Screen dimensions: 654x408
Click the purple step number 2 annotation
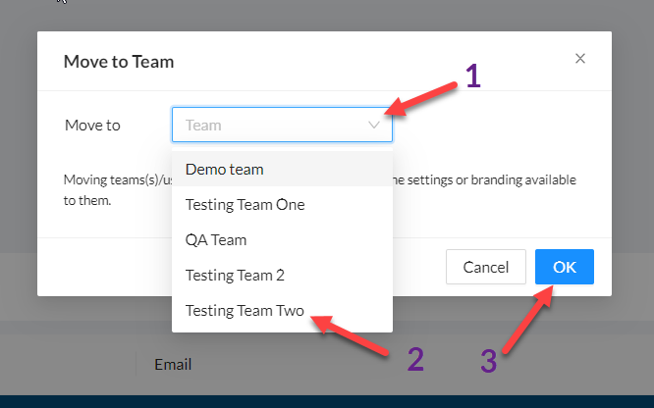pos(415,359)
